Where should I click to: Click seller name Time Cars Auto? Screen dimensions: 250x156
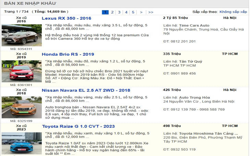pyautogui.click(x=194, y=25)
